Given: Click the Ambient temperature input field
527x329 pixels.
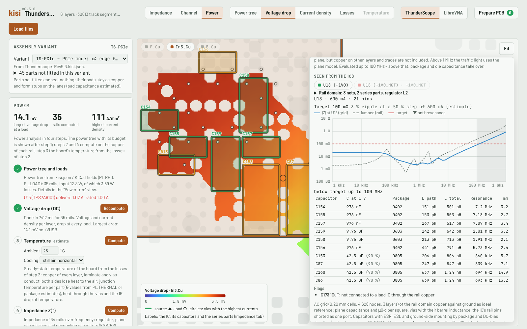Looking at the screenshot, I should coord(50,251).
